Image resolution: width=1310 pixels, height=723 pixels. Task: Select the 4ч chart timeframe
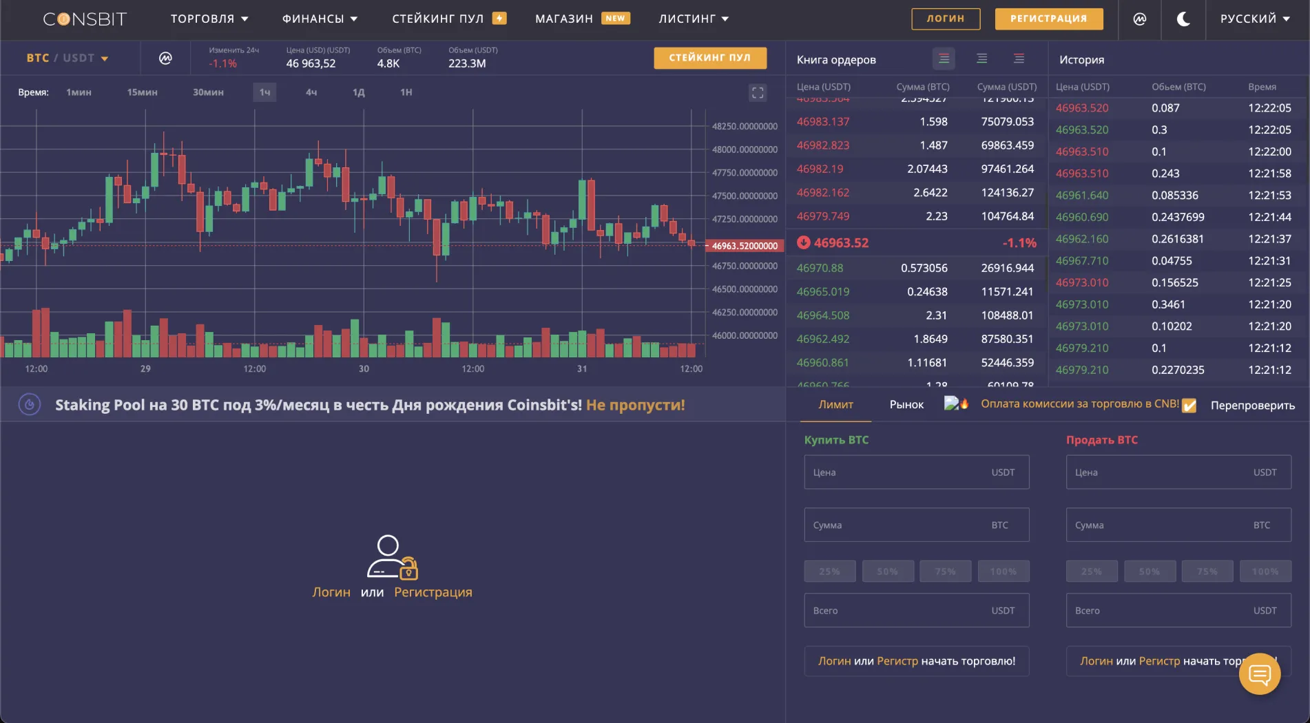tap(311, 92)
